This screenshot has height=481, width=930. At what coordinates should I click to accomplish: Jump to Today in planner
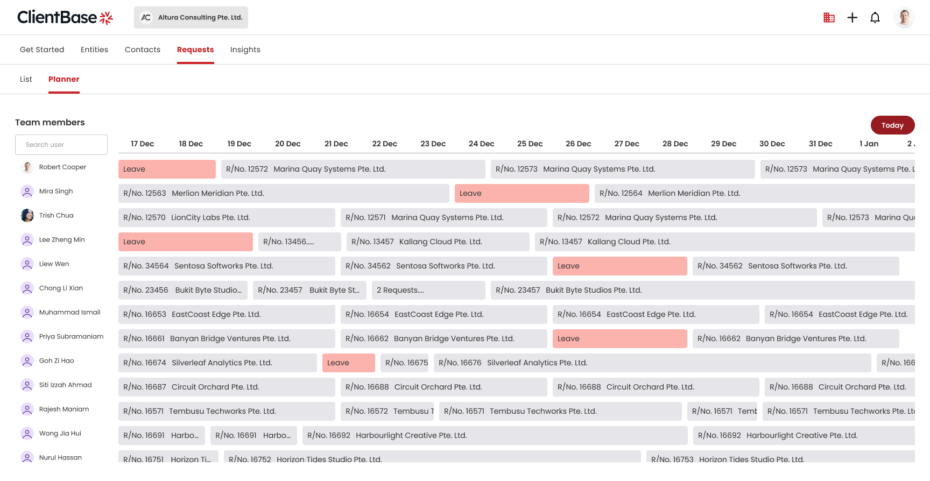pos(892,125)
